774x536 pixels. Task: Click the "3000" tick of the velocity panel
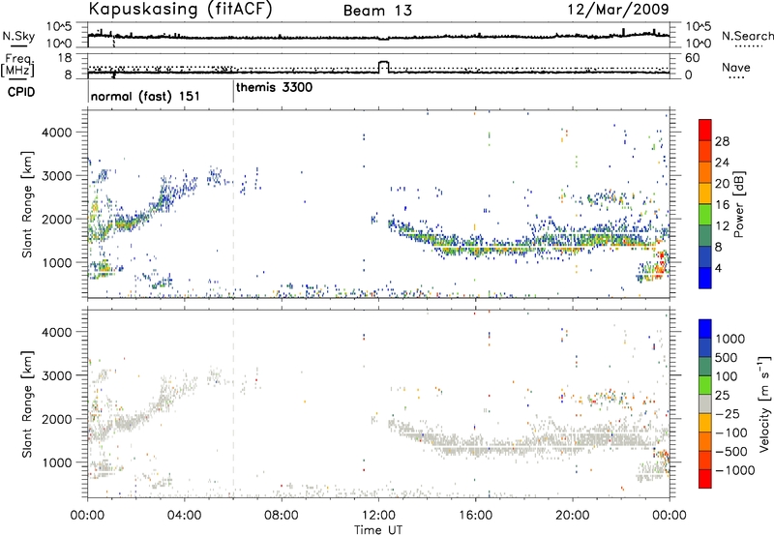[57, 375]
